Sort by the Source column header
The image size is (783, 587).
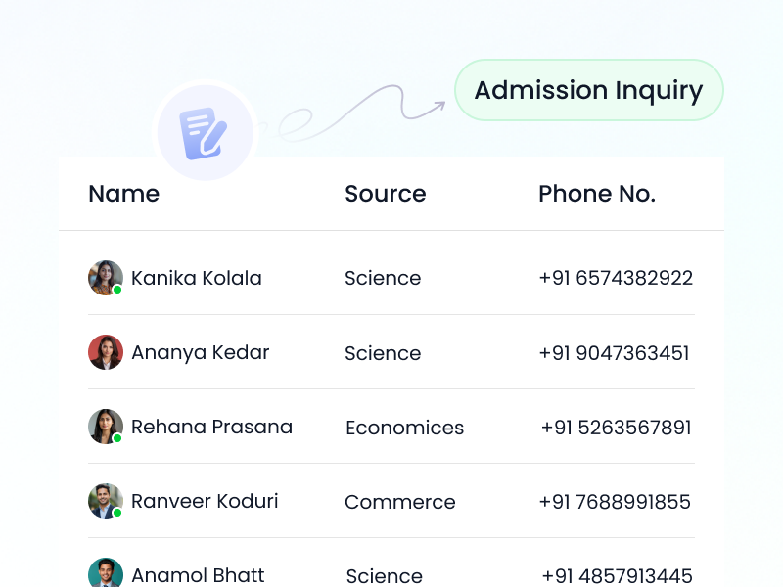[x=385, y=194]
